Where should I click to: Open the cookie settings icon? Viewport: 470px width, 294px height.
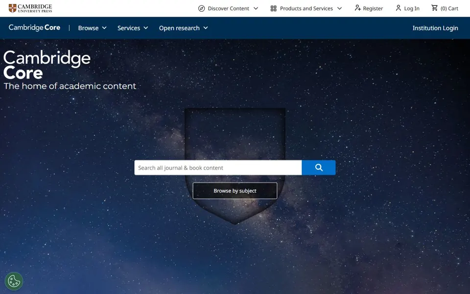pos(14,281)
